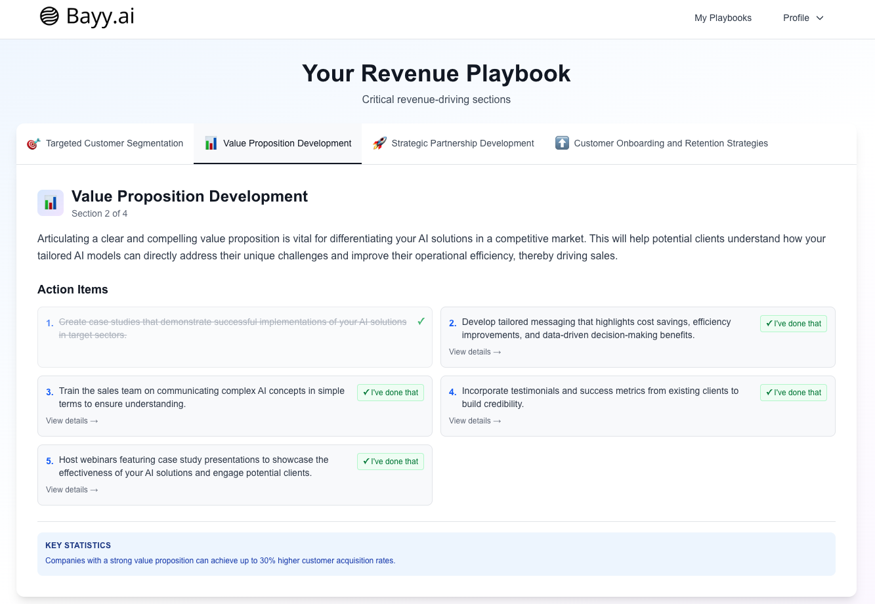This screenshot has height=604, width=875.
Task: Open the Profile dropdown
Action: (802, 18)
